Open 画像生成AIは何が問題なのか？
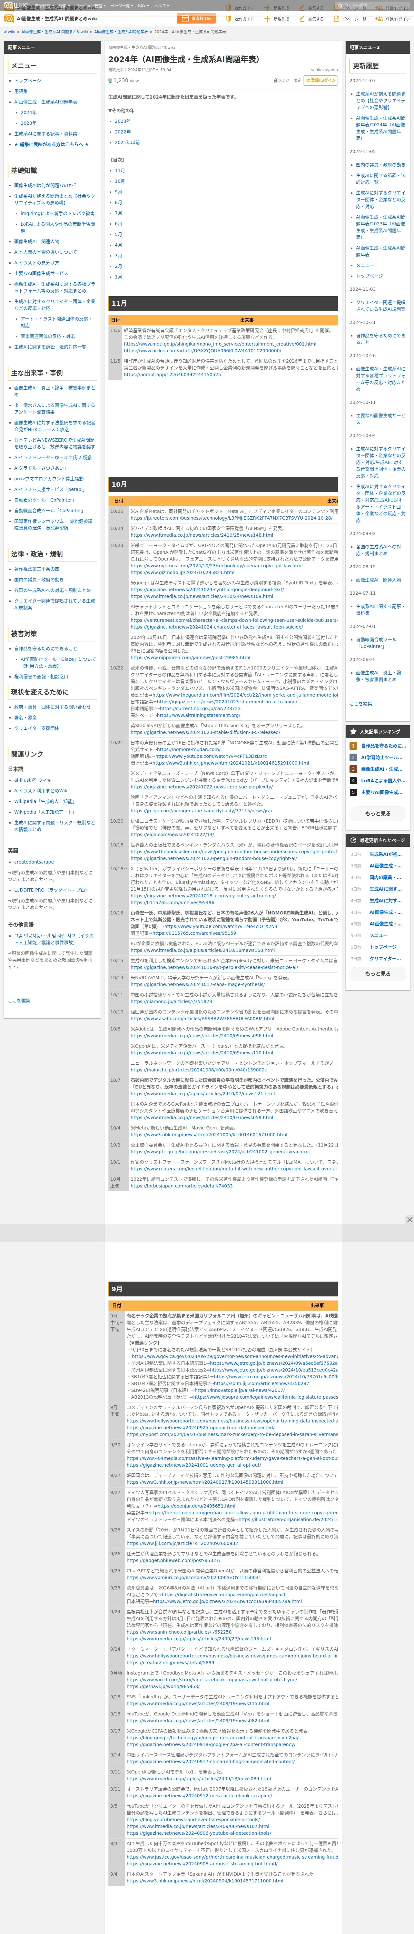Screen dimensions: 414x1934 [45, 185]
